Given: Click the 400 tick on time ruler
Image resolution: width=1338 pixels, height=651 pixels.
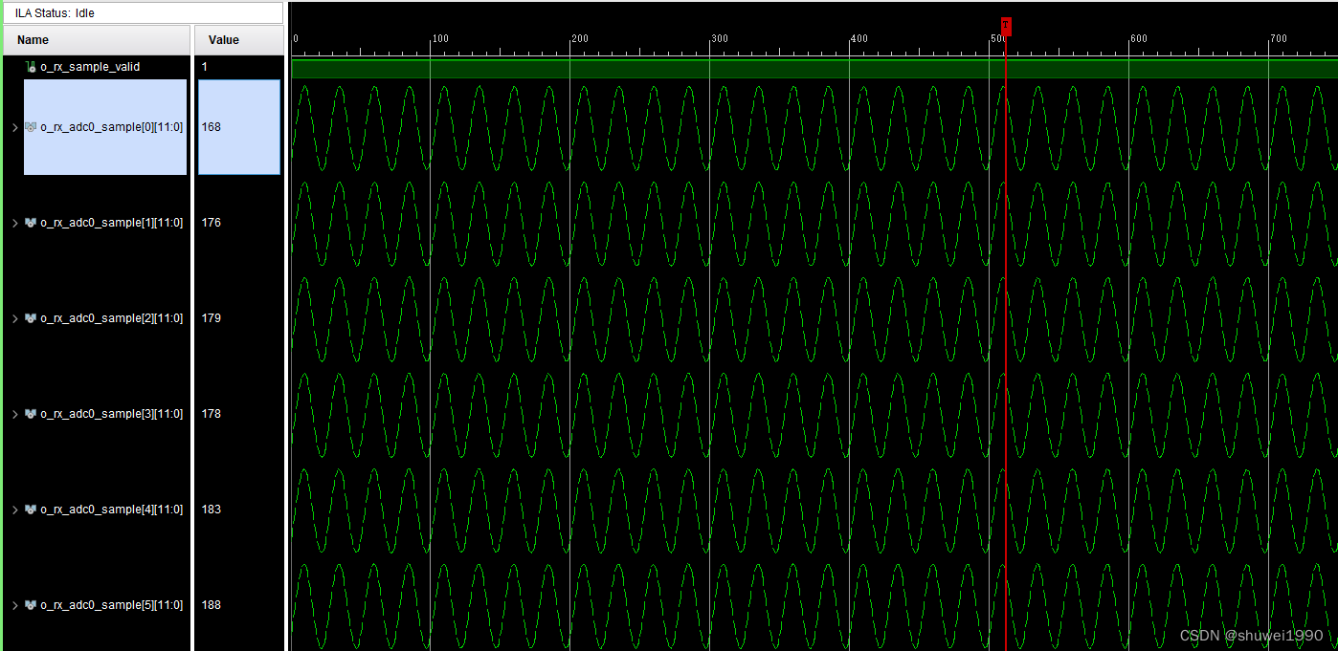Looking at the screenshot, I should pos(859,38).
